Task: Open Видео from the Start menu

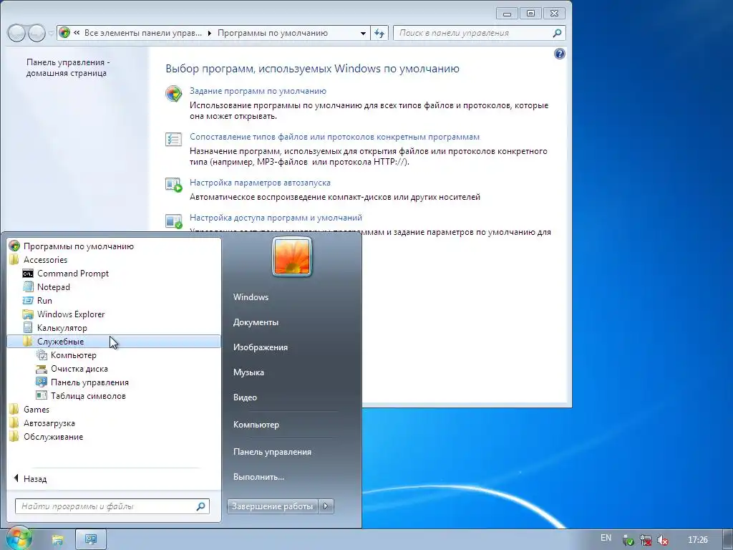Action: [245, 397]
